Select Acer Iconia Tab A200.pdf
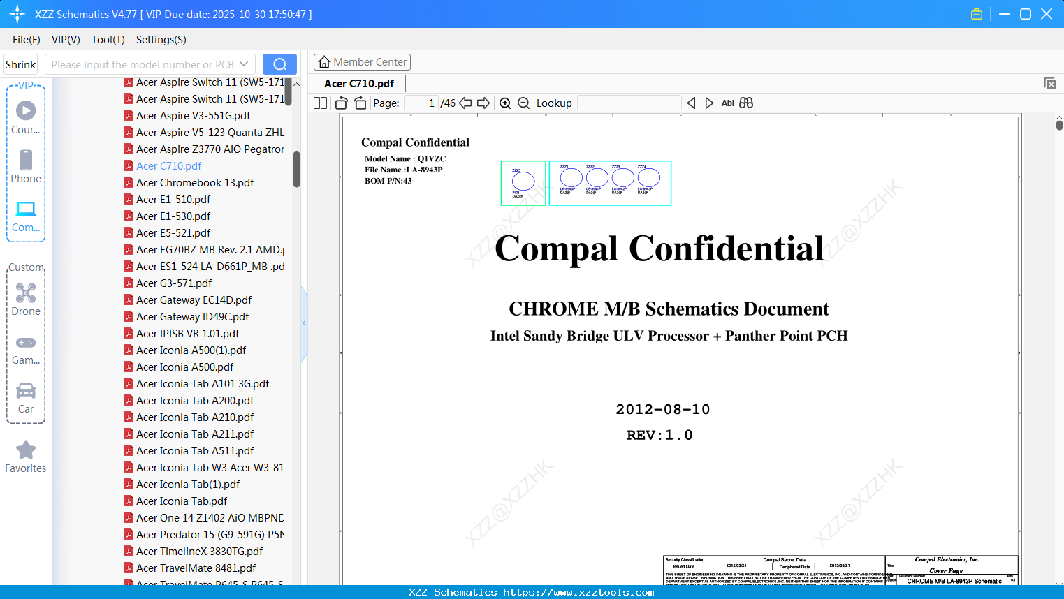 [x=195, y=401]
